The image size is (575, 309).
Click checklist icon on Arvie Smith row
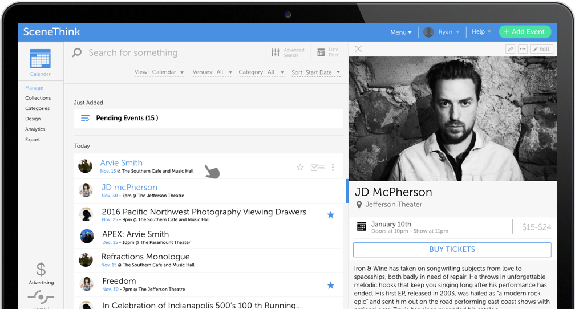[x=317, y=168]
